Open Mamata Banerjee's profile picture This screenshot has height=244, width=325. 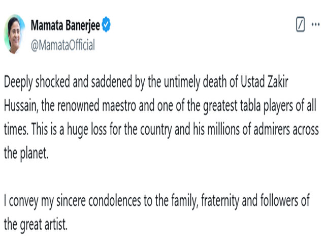pos(15,35)
